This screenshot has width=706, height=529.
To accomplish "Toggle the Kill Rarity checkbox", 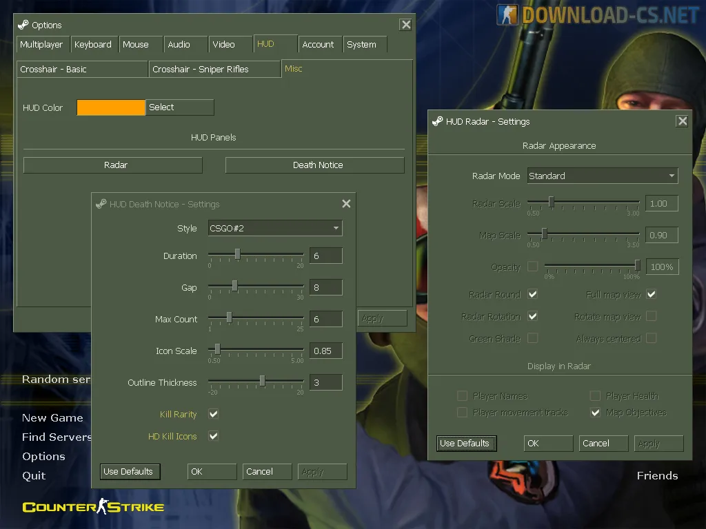I will pos(214,414).
